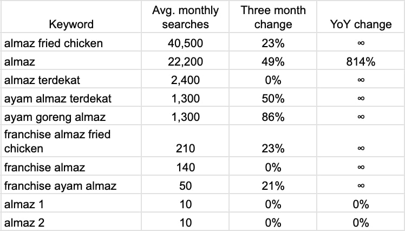This screenshot has width=405, height=231.
Task: Select the cell showing 22,200
Action: (186, 61)
